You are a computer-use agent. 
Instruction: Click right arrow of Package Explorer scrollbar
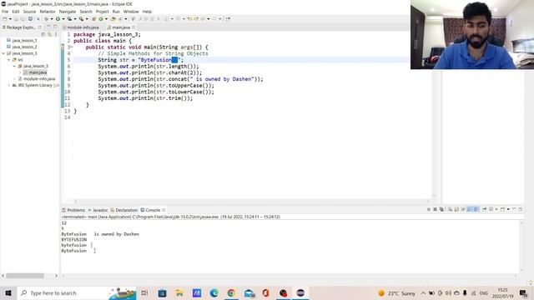(56, 276)
